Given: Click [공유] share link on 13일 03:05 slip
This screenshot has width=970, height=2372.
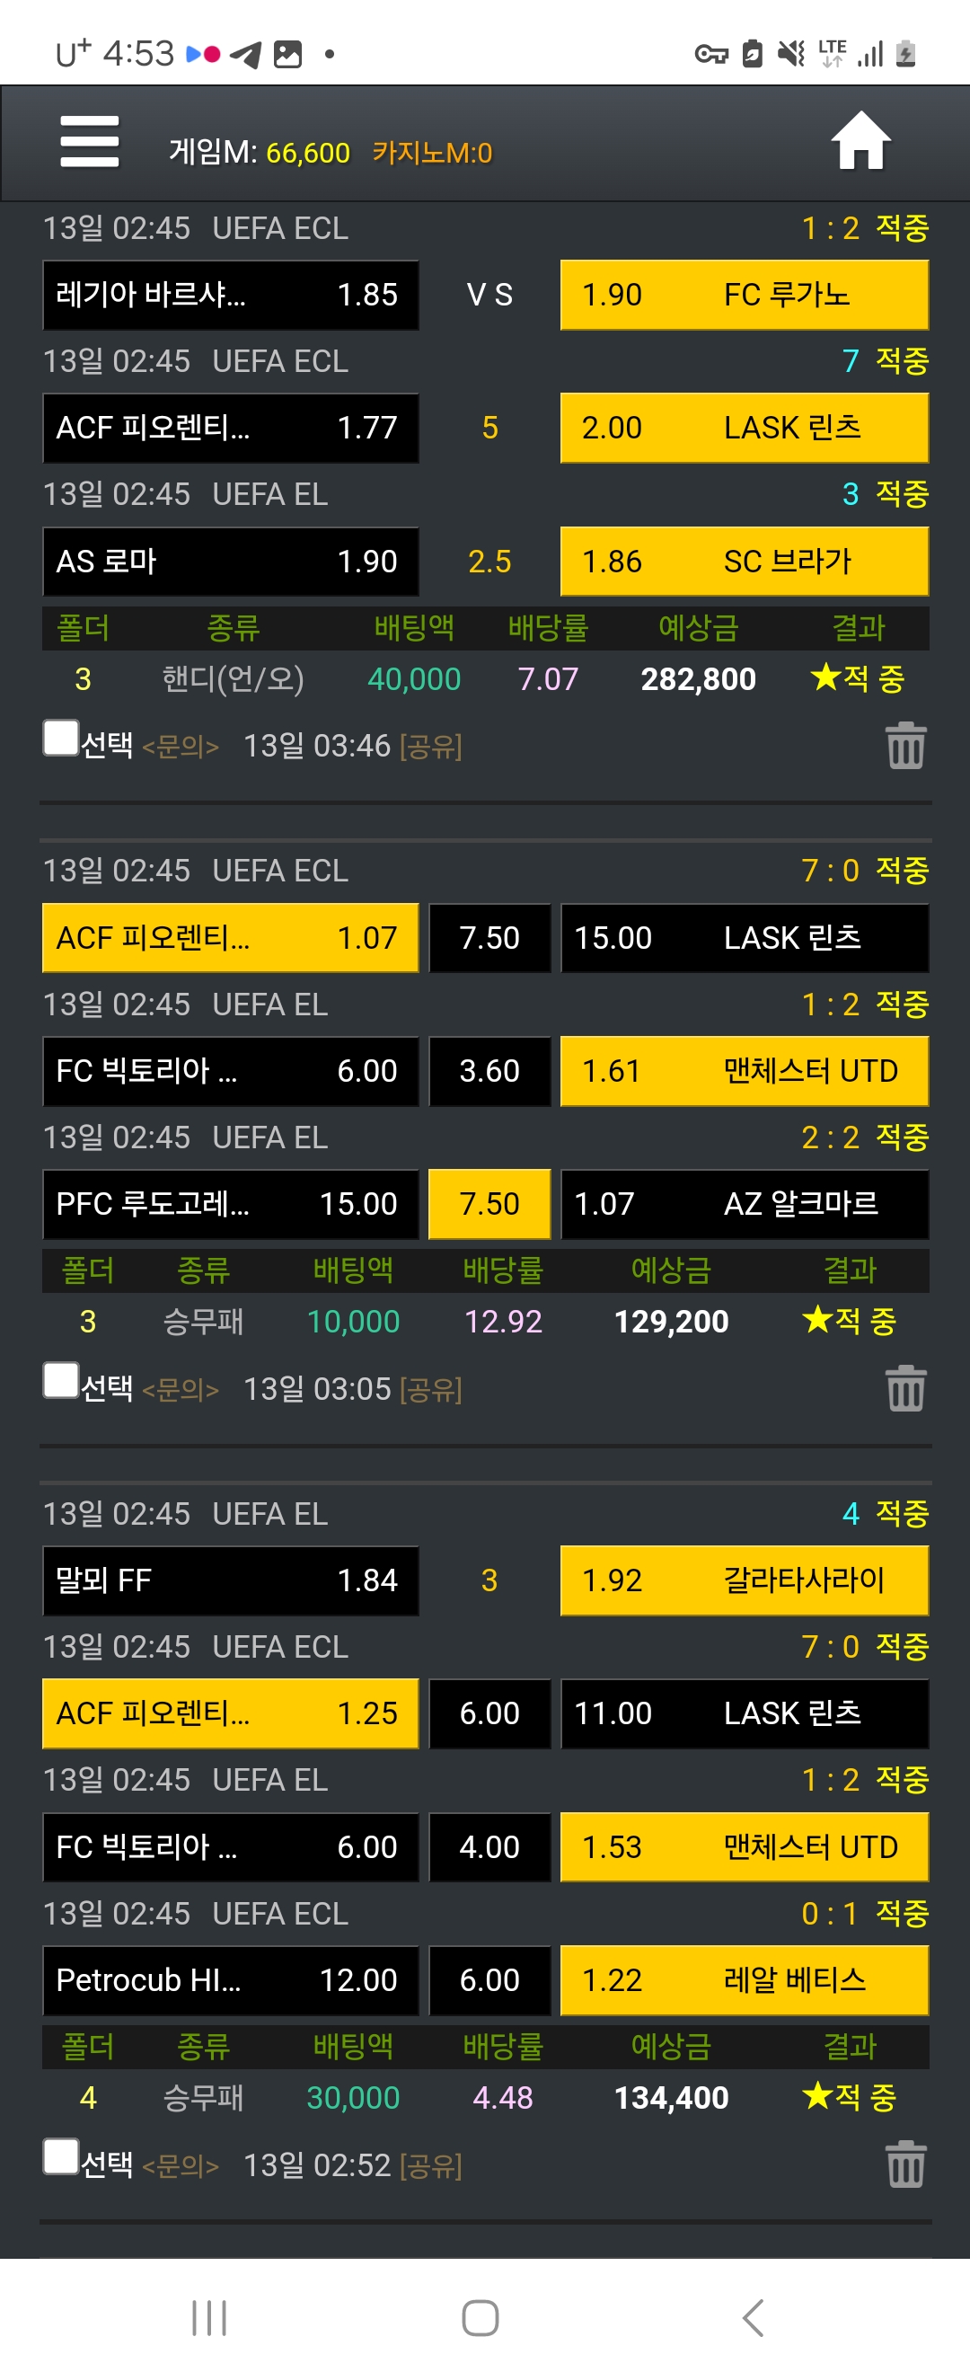Looking at the screenshot, I should point(431,1388).
